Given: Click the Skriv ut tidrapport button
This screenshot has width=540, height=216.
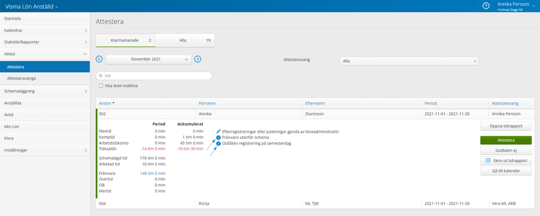Looking at the screenshot, I should point(505,160).
